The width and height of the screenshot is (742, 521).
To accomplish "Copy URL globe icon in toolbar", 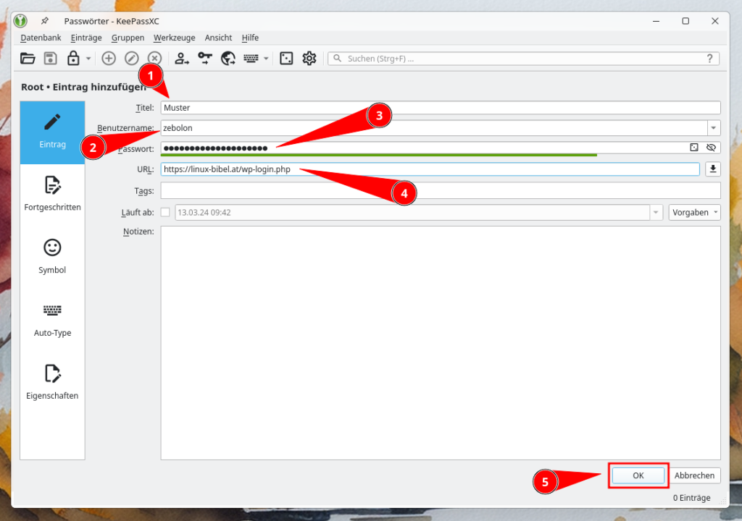I will (x=228, y=59).
